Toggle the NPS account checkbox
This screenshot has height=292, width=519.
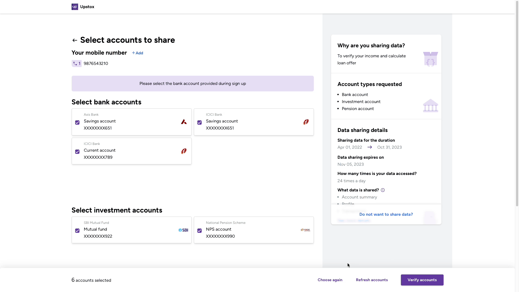pyautogui.click(x=199, y=231)
